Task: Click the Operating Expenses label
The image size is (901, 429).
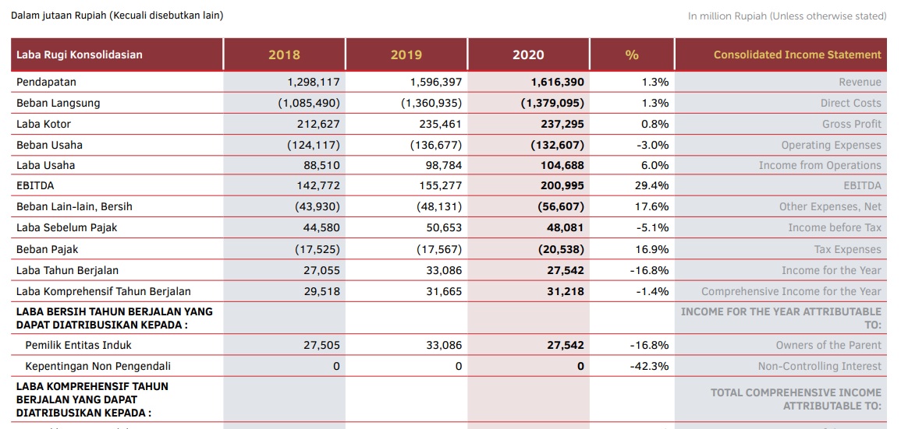Action: tap(831, 145)
